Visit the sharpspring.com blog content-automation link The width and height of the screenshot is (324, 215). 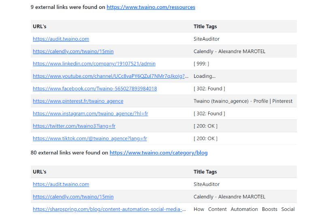click(x=109, y=209)
